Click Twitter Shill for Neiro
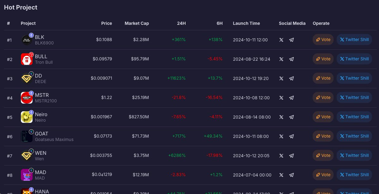The image size is (379, 194). tap(354, 117)
